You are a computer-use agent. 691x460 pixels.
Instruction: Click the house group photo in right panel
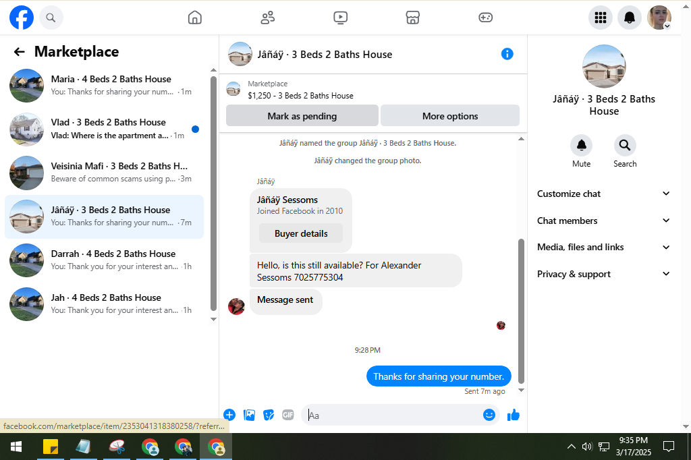tap(604, 66)
